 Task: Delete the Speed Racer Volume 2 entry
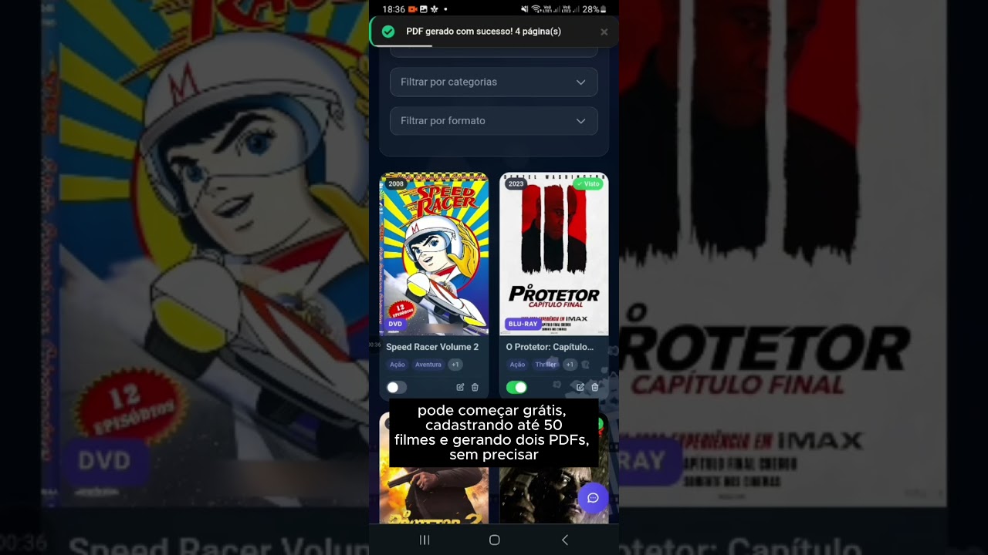coord(475,387)
